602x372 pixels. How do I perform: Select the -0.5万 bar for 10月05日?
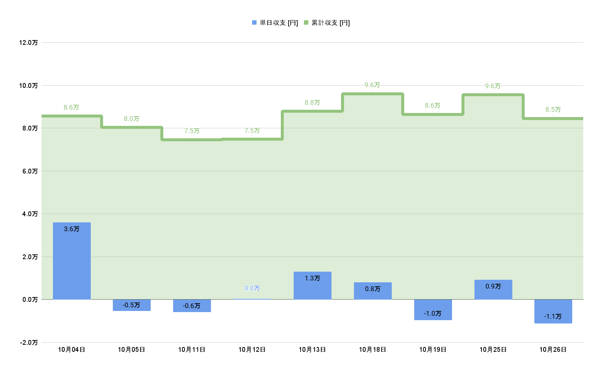coord(132,305)
